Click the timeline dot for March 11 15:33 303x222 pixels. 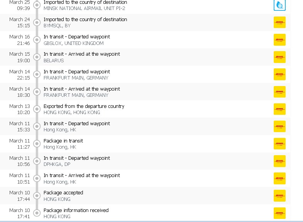(x=37, y=126)
